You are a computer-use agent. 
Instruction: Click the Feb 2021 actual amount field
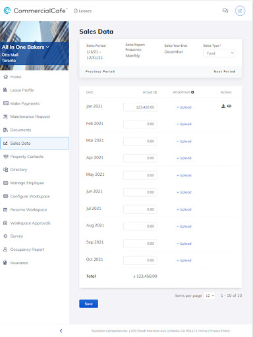tap(140, 124)
